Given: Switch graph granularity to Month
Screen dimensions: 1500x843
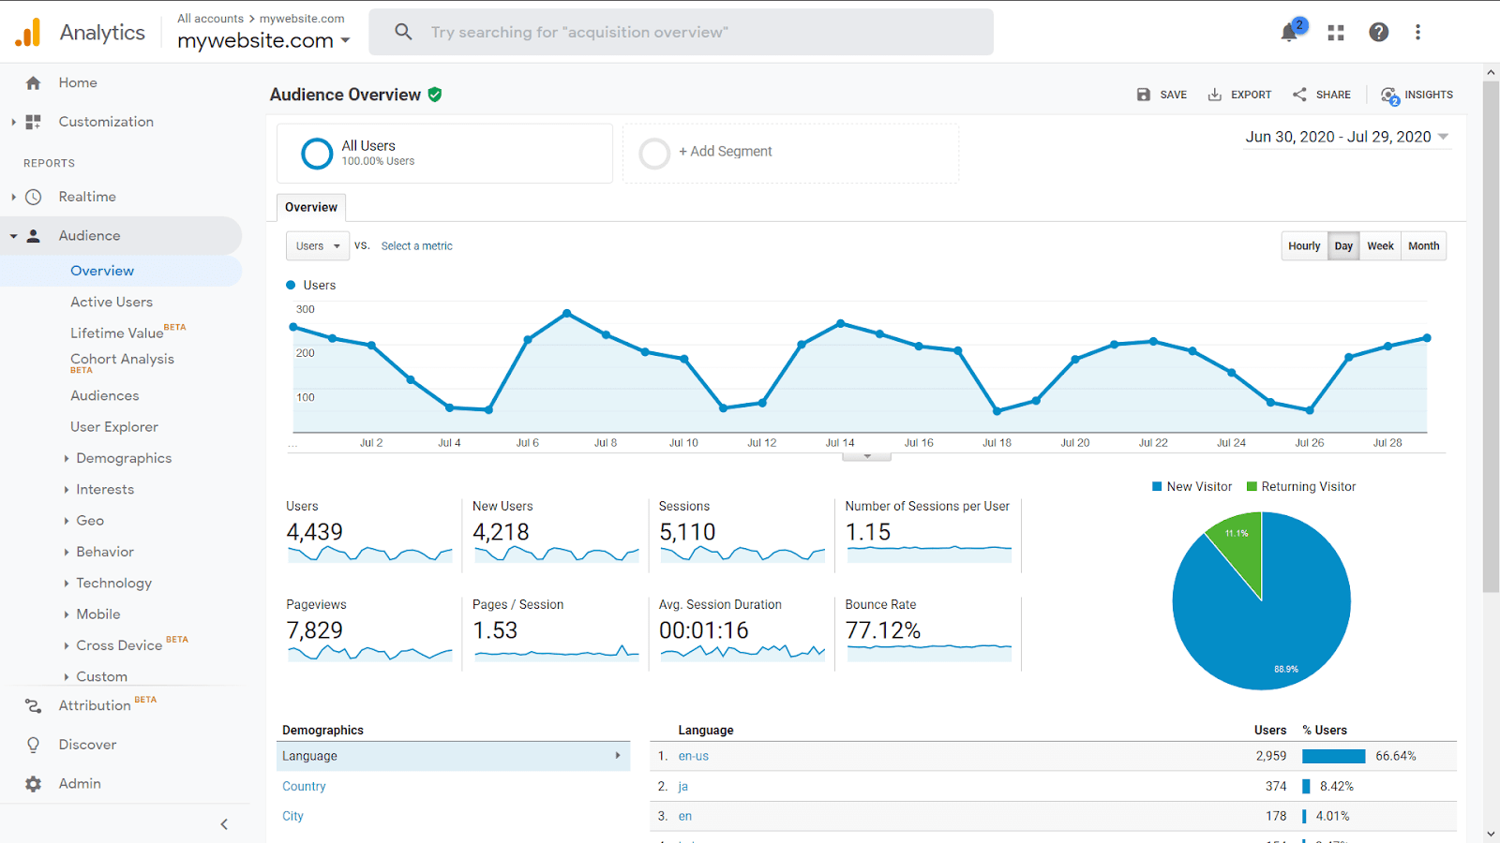Looking at the screenshot, I should click(1423, 245).
